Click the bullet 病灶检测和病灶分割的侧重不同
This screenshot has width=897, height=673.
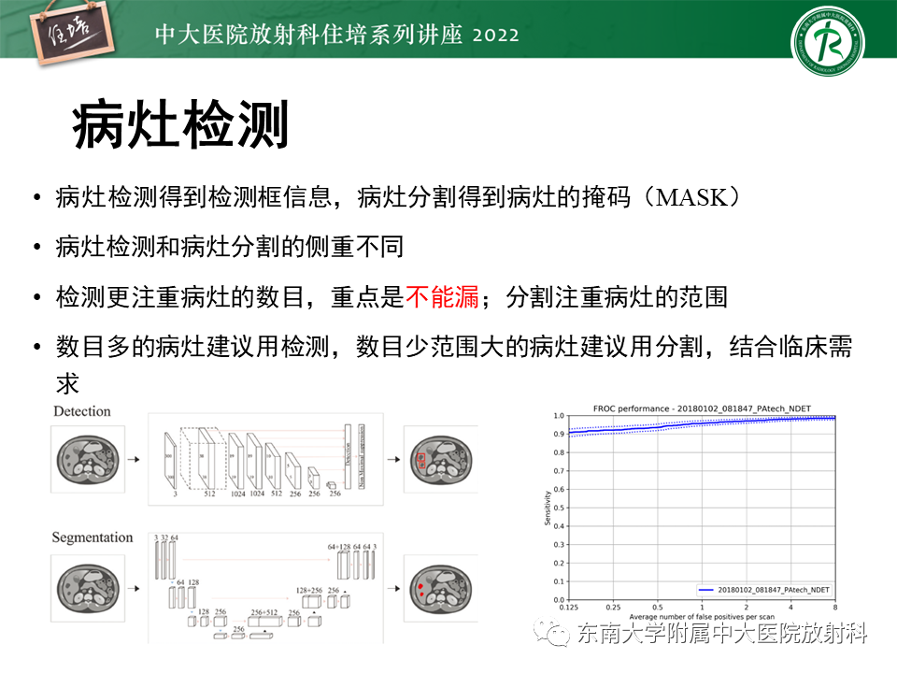229,248
